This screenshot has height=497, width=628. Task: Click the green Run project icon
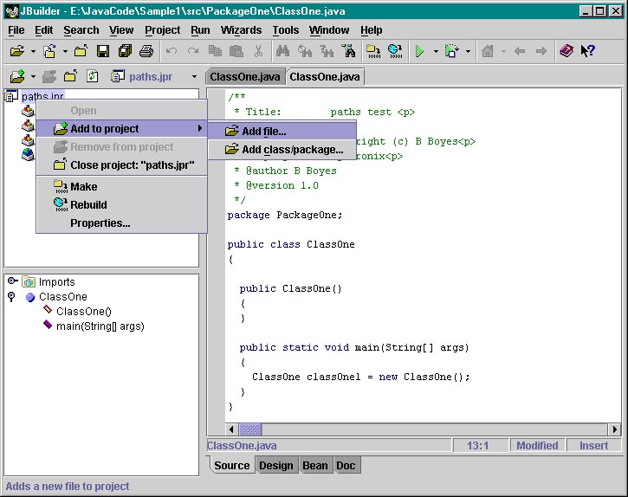point(419,52)
